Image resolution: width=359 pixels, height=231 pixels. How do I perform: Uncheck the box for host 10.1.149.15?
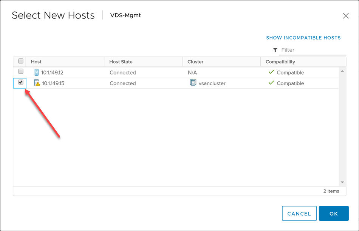point(21,82)
